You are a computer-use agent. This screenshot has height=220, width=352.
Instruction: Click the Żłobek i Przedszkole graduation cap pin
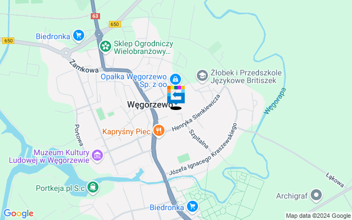[x=202, y=76]
